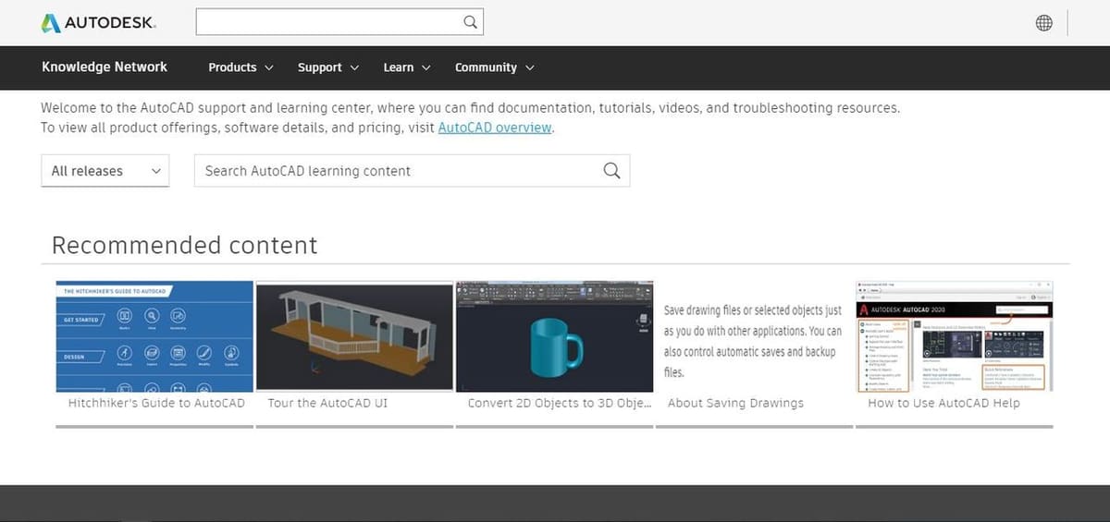The image size is (1110, 522).
Task: Open the globe language selector
Action: 1044,23
